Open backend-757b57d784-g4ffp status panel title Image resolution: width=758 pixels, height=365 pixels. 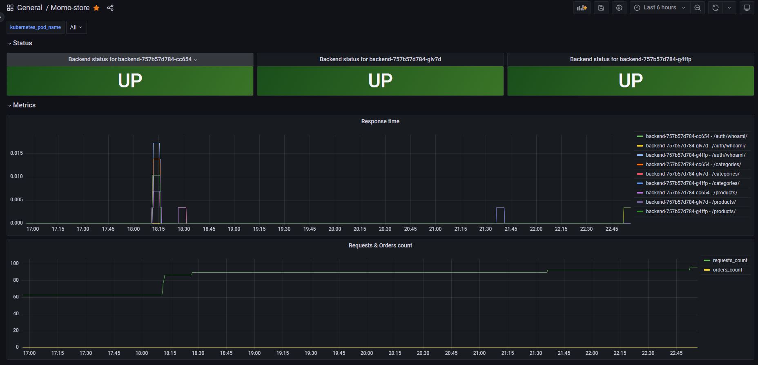tap(631, 59)
